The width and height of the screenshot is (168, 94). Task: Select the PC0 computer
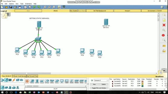point(17,50)
